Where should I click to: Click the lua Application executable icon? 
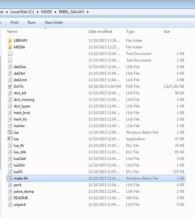(10, 139)
